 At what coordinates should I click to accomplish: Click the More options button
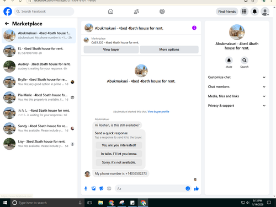pos(169,50)
